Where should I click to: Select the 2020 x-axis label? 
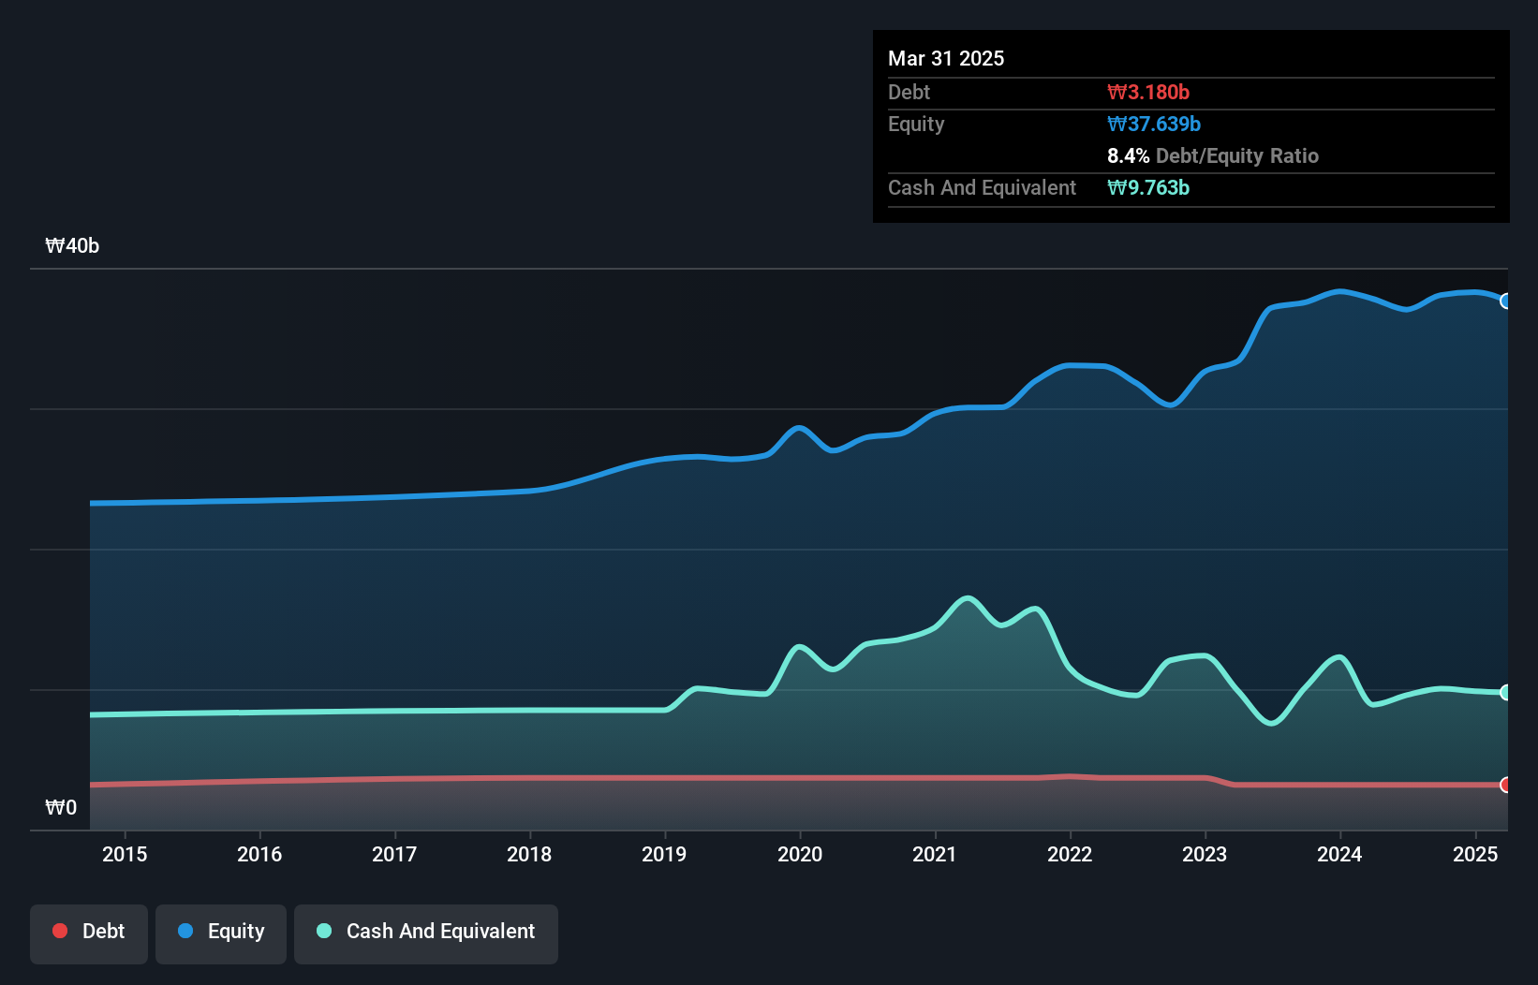pos(800,854)
